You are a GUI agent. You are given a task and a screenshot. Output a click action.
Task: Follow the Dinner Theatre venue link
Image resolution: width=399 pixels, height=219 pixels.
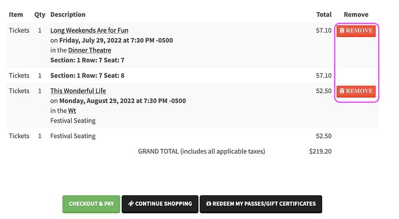point(90,50)
